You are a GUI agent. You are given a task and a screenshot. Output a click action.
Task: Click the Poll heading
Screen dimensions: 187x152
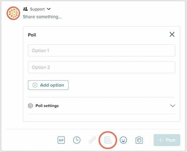32,35
